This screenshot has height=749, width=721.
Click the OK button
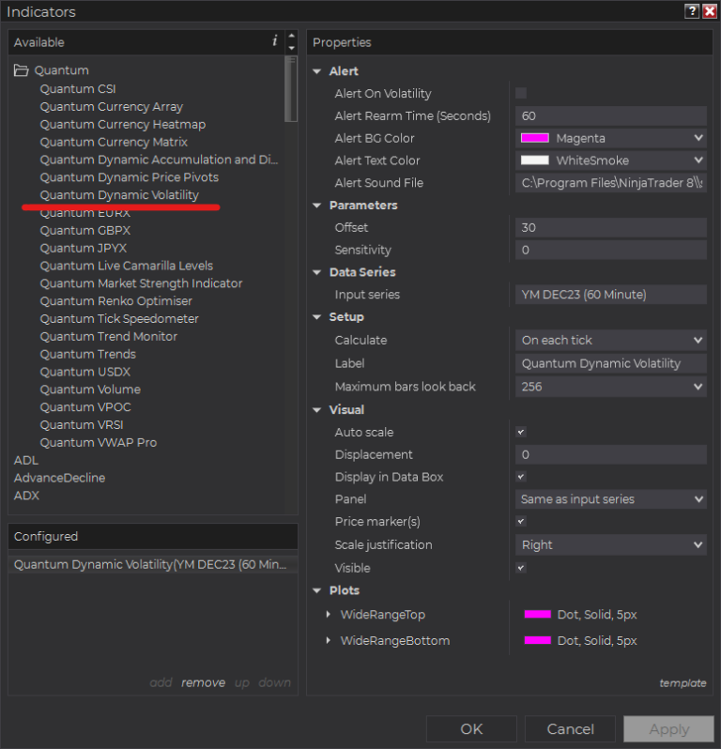click(471, 729)
